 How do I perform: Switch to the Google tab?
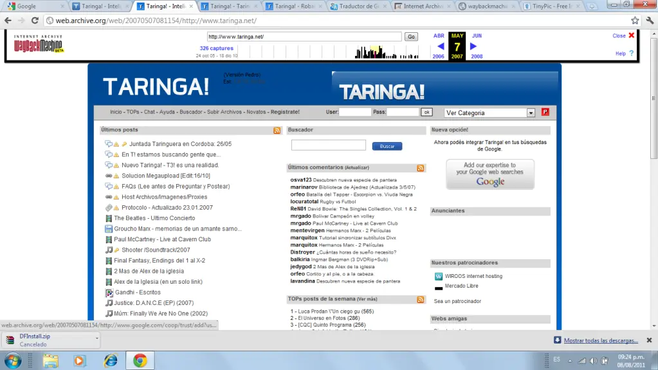(x=34, y=6)
